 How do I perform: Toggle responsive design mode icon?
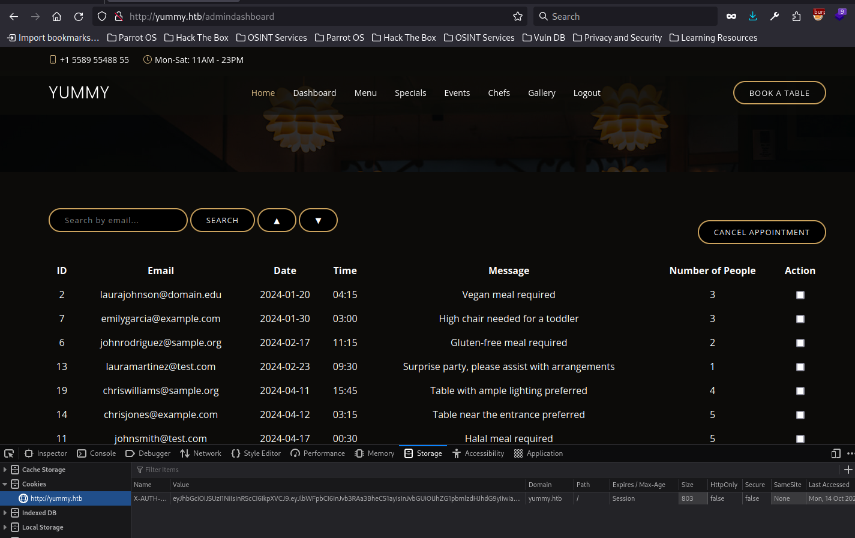pos(836,453)
